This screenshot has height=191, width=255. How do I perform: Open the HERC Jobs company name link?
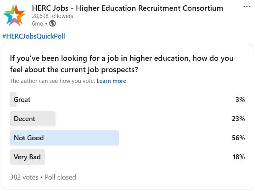(x=127, y=8)
